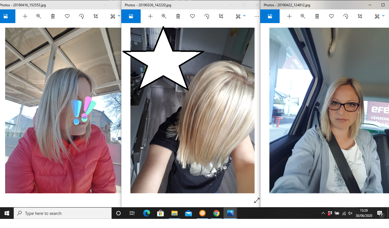Mark 20190422_124812.jpg as favorite with the heart
This screenshot has height=228, width=389.
331,16
